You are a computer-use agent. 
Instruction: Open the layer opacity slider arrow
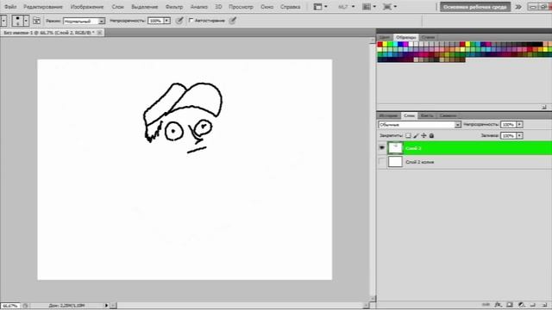click(x=519, y=124)
